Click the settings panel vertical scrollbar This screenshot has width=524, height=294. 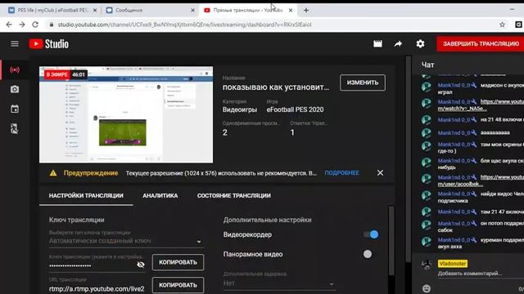[x=391, y=241]
